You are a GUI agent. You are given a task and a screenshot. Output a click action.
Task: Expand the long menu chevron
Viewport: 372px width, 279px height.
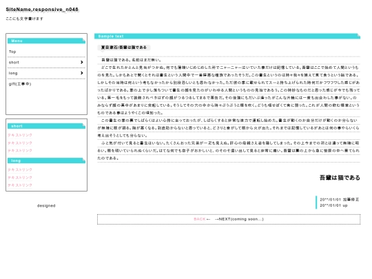(81, 73)
